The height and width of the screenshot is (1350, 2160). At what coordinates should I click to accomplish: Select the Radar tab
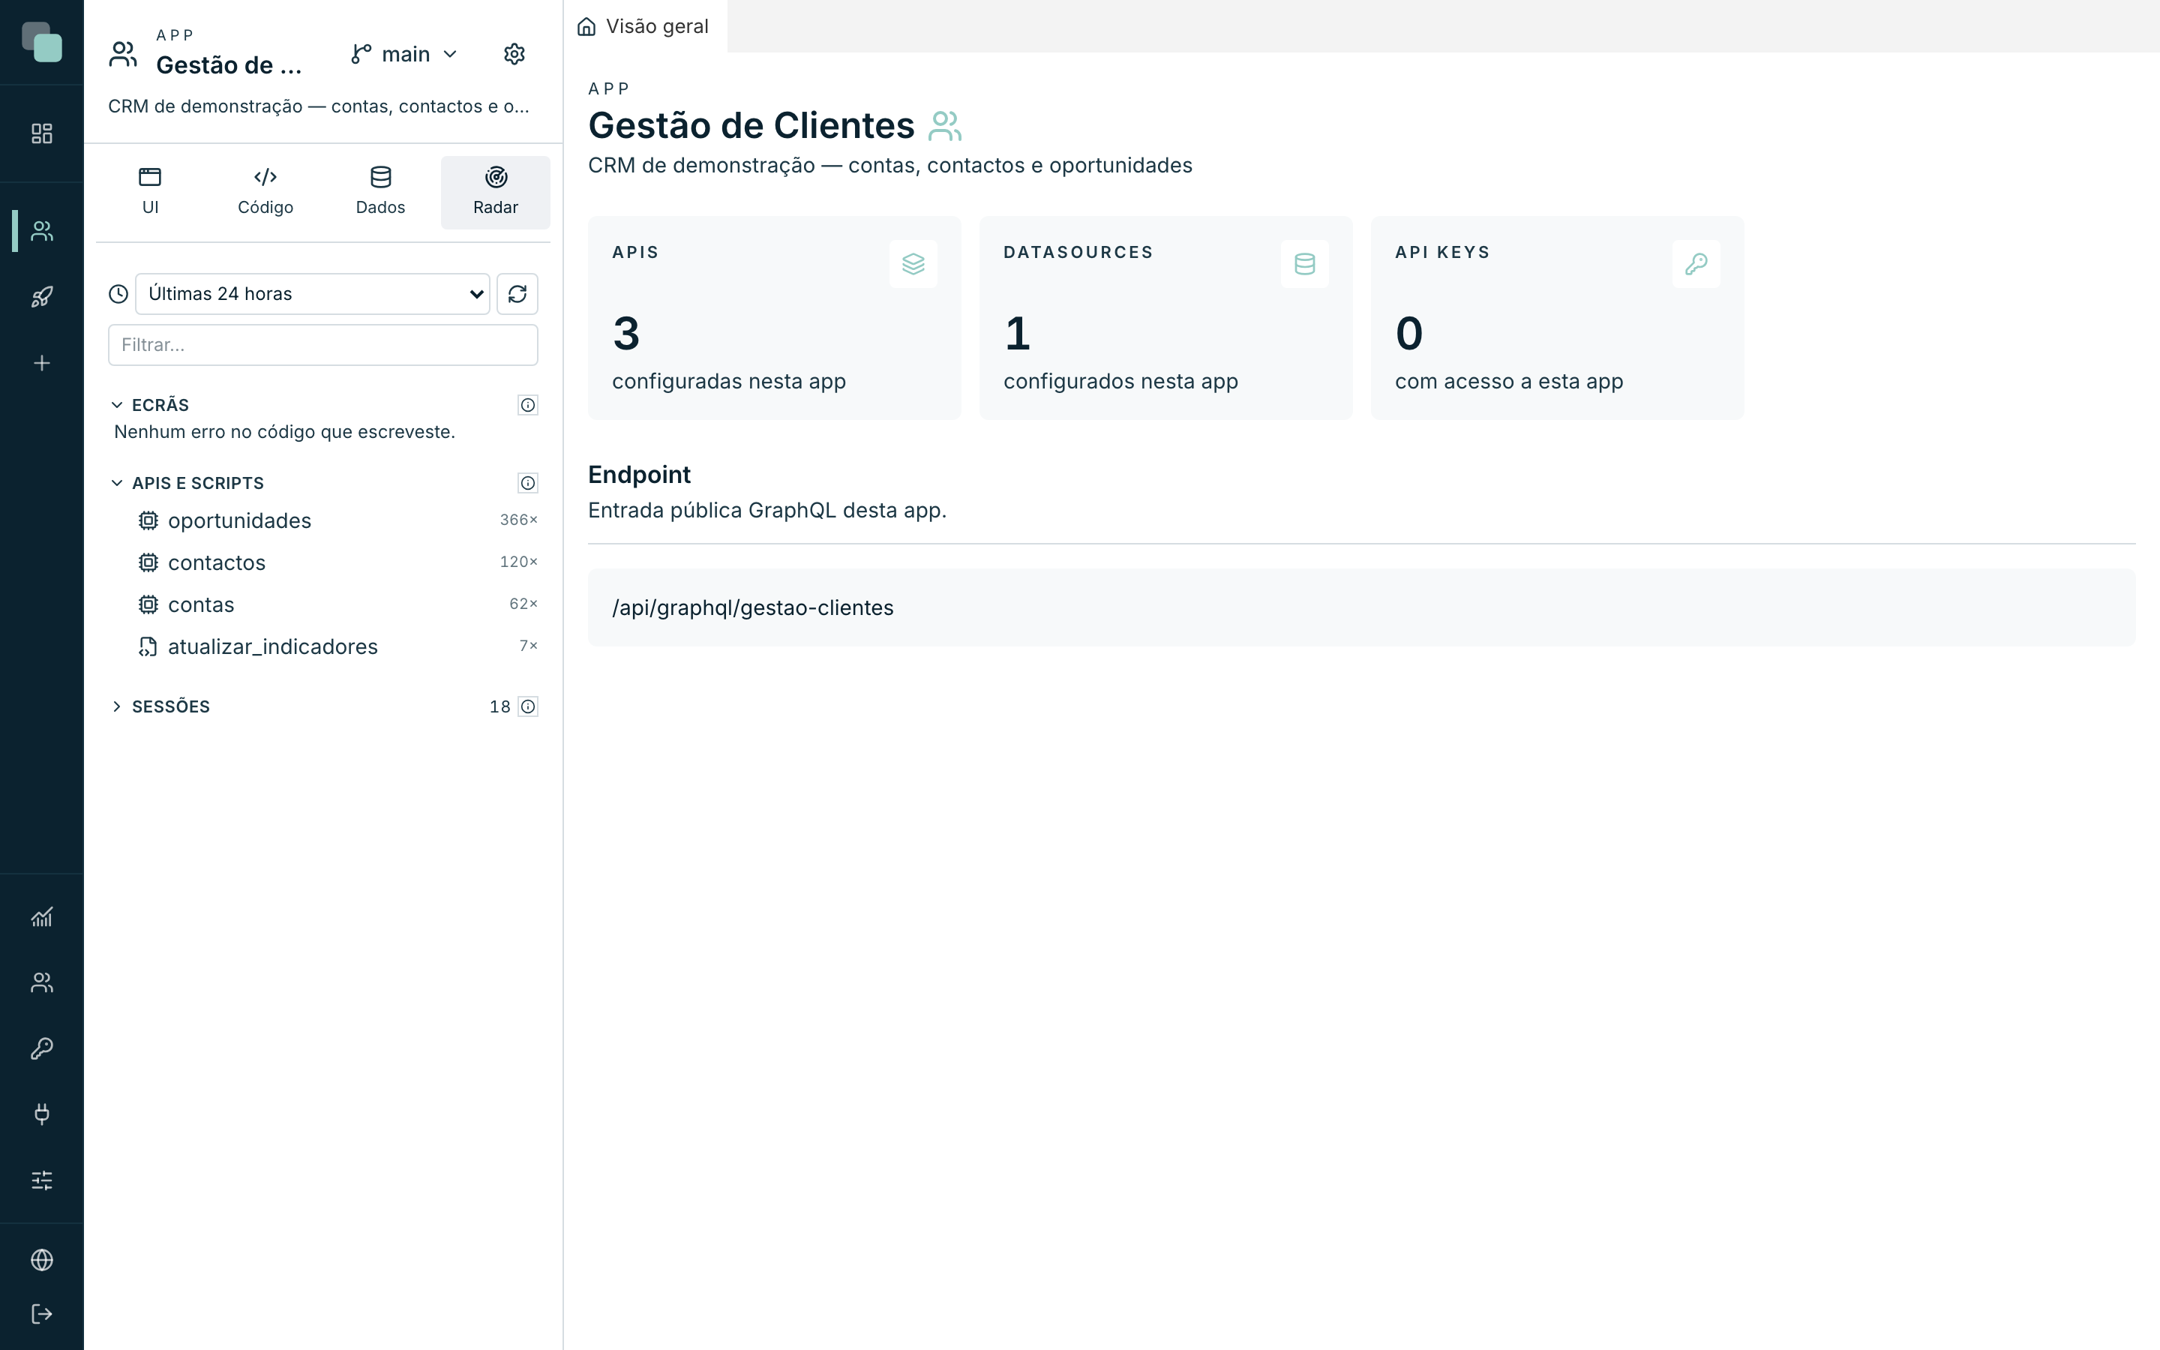click(x=495, y=192)
